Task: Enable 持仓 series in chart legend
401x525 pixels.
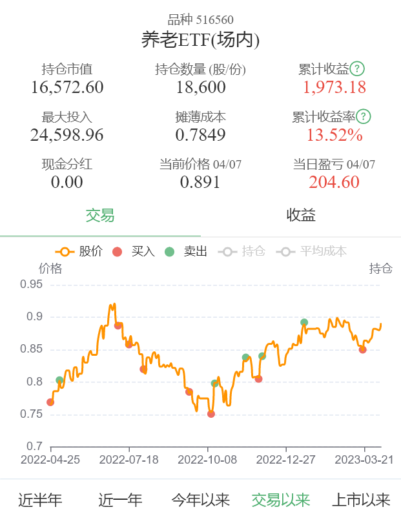Action: coord(242,251)
